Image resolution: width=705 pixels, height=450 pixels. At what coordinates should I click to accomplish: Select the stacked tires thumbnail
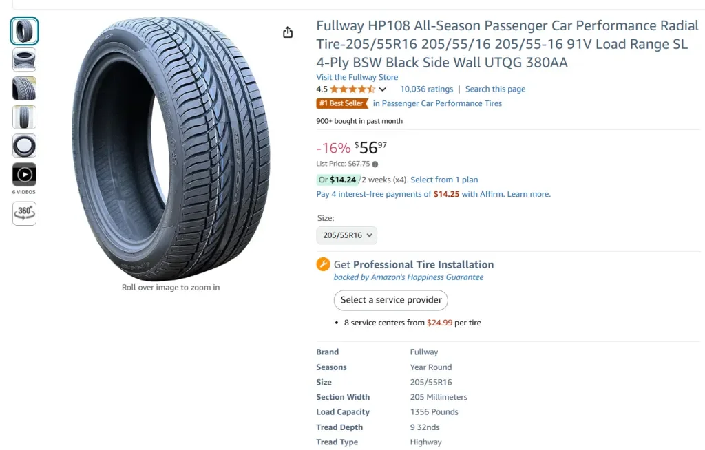coord(24,60)
